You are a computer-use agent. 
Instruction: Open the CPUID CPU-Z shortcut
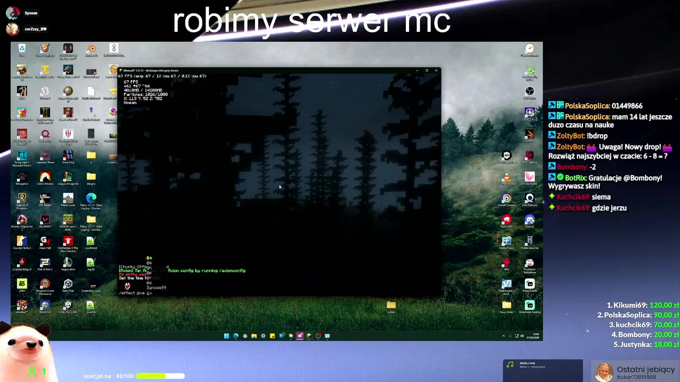[x=530, y=115]
